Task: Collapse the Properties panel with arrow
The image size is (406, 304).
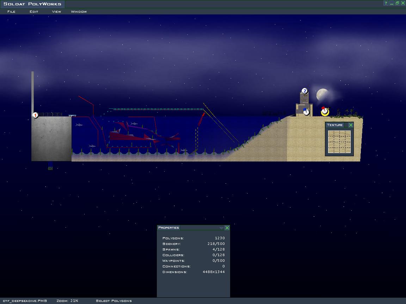Action: [221, 228]
